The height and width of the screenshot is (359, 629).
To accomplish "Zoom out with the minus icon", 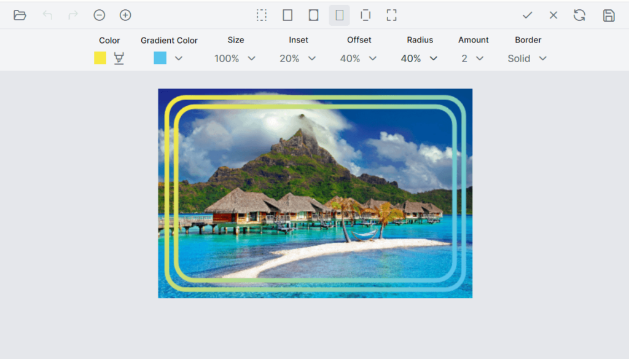I will (x=100, y=15).
